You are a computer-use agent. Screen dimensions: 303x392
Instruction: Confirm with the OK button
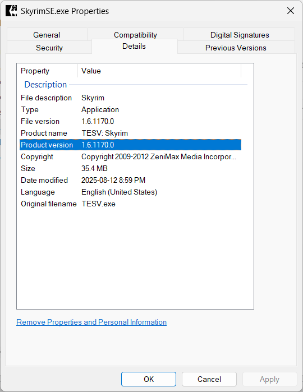tap(149, 379)
